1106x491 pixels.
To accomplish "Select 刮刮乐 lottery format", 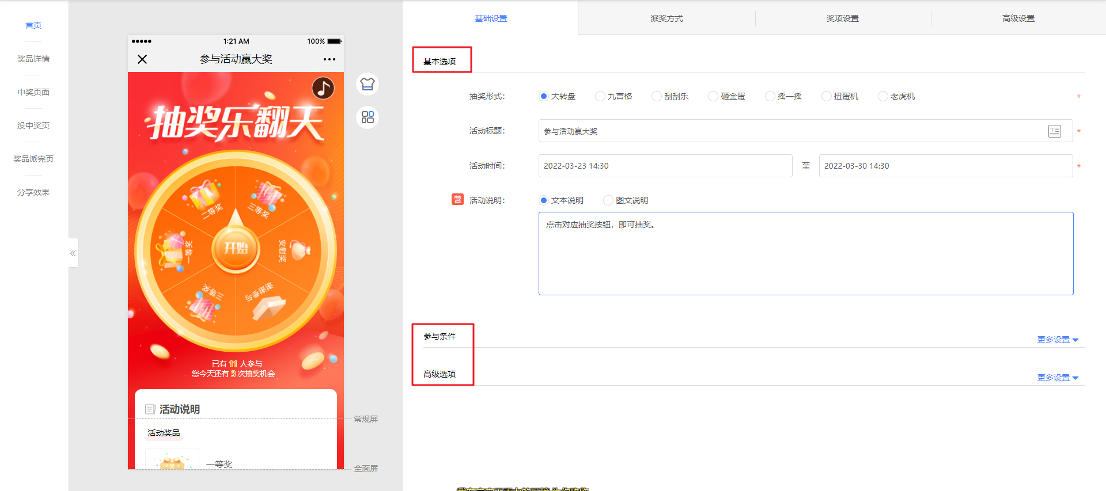I will [670, 96].
